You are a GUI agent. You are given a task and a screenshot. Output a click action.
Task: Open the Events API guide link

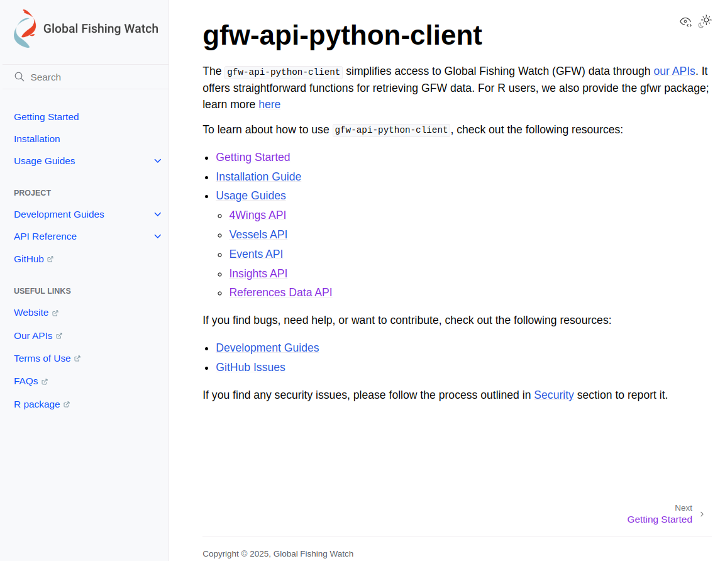[256, 254]
